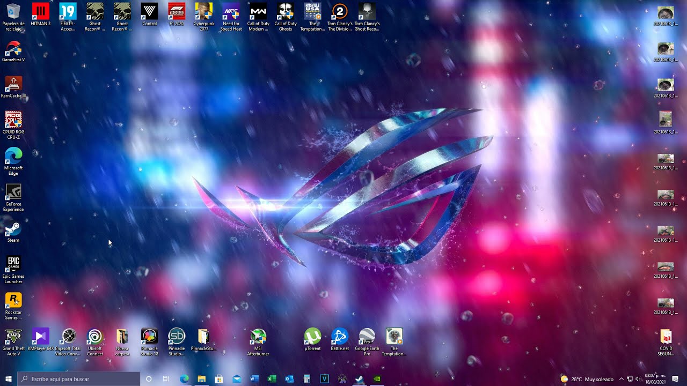Select the Nueva carpeta folder
Image resolution: width=687 pixels, height=386 pixels.
[x=122, y=342]
